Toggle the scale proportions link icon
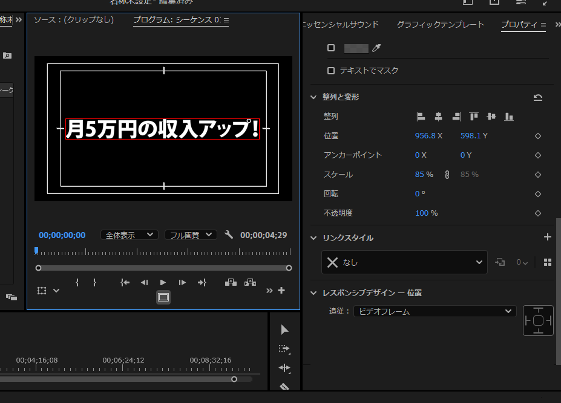Screen dimensions: 561x403 [x=447, y=175]
